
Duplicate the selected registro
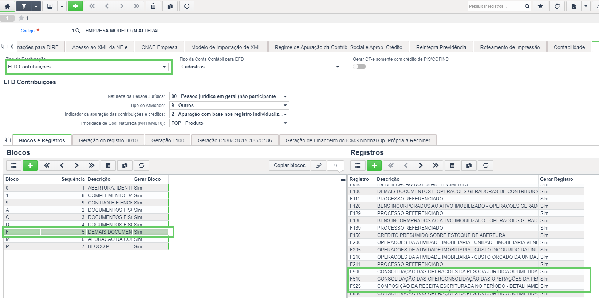[469, 166]
